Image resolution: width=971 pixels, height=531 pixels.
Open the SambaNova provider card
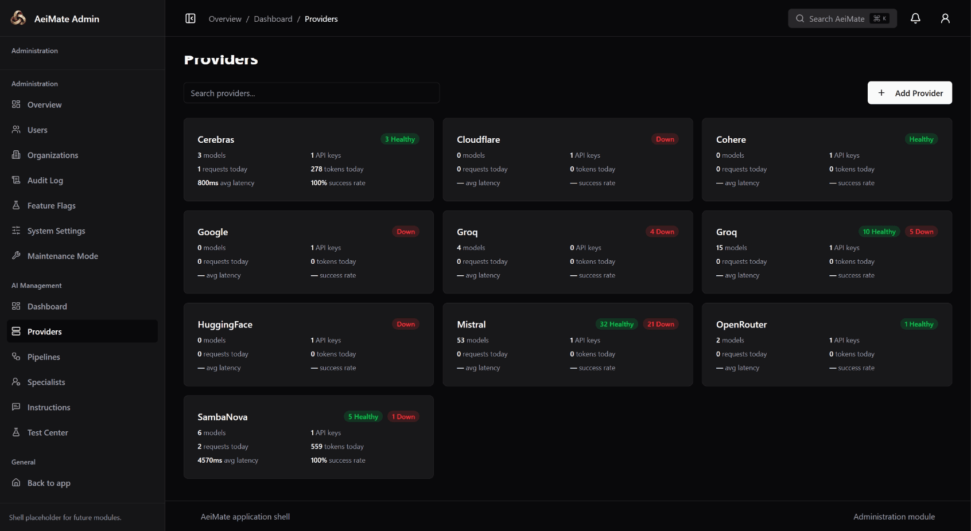[309, 437]
